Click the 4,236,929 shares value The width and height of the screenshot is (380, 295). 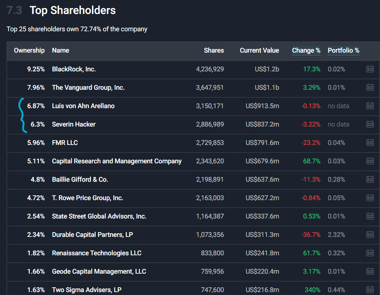coord(210,69)
